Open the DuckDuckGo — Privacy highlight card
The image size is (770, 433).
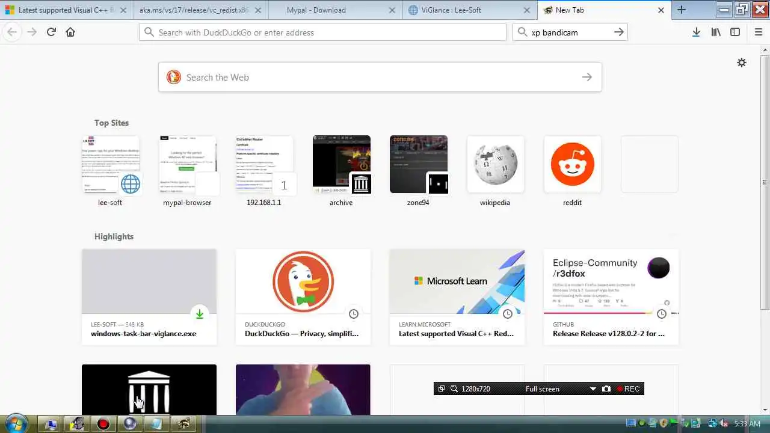click(x=303, y=297)
